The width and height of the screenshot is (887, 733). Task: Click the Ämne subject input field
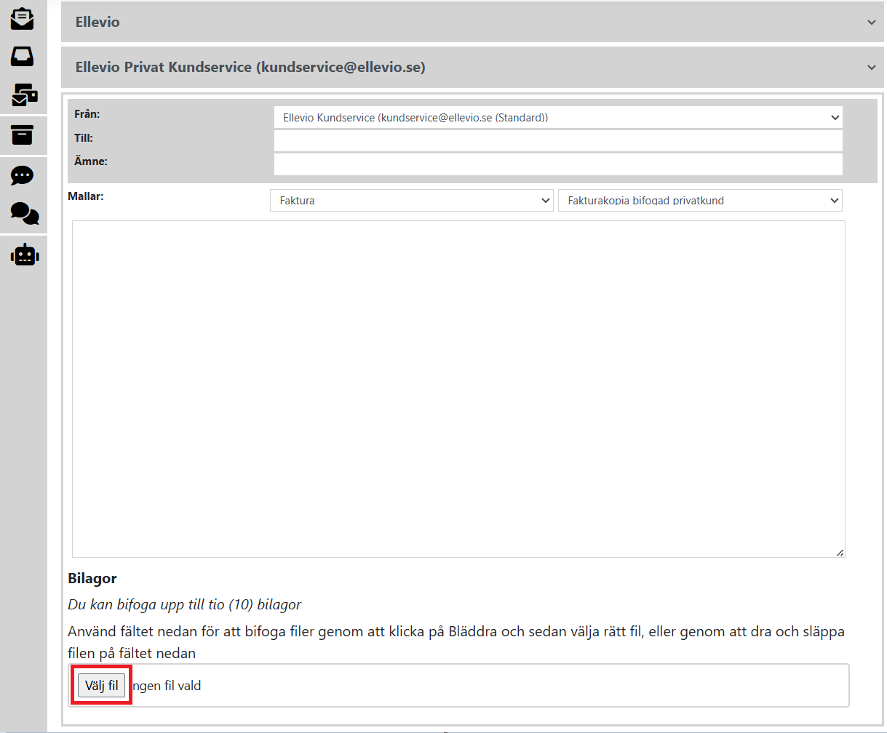558,164
